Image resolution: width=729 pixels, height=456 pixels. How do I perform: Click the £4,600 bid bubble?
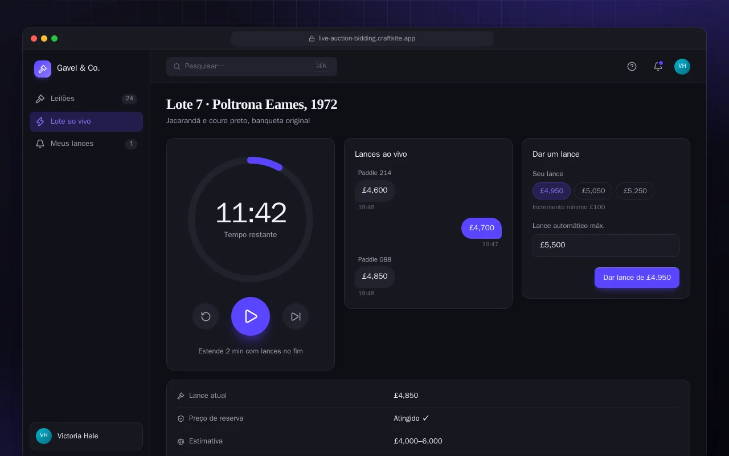point(375,190)
